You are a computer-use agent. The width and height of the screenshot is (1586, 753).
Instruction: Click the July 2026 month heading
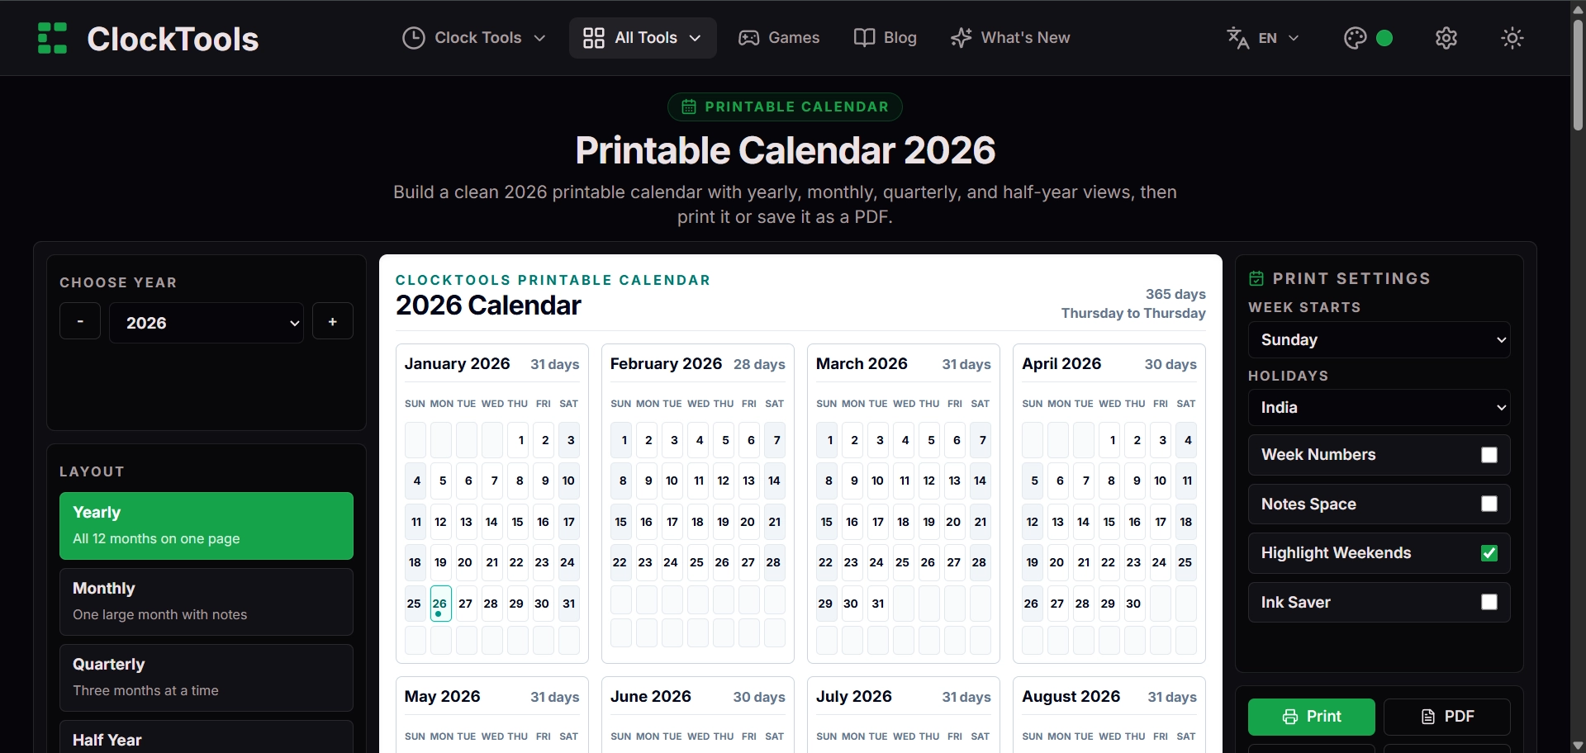point(854,697)
